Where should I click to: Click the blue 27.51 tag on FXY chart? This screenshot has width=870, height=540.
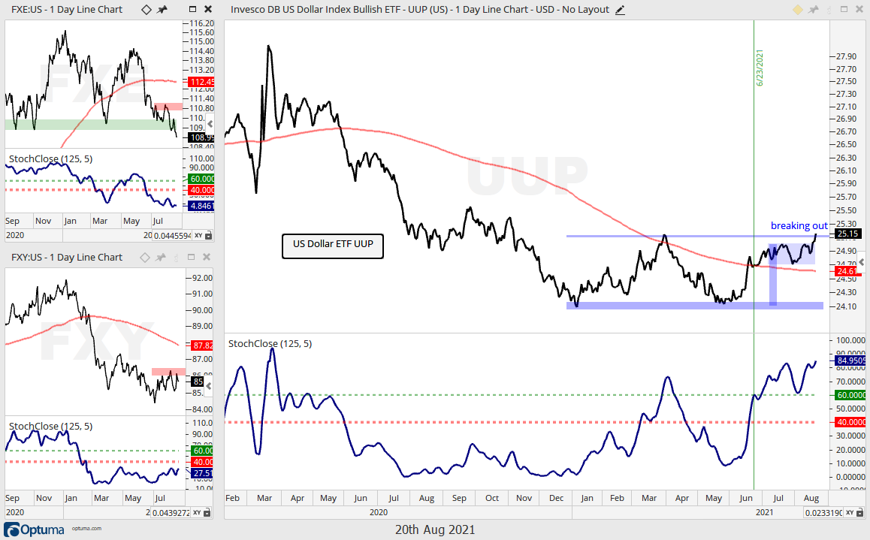click(x=202, y=473)
